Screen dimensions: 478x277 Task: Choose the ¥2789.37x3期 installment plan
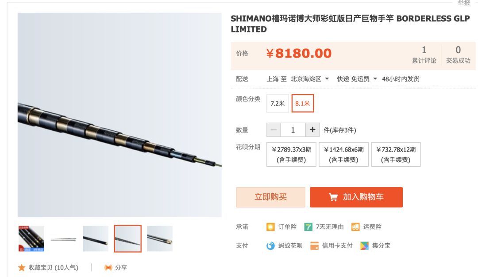point(291,155)
